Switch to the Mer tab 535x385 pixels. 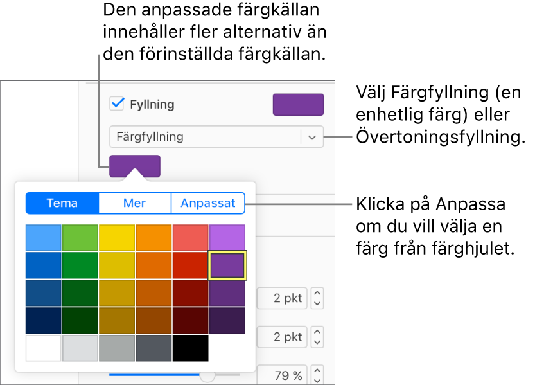pyautogui.click(x=135, y=203)
